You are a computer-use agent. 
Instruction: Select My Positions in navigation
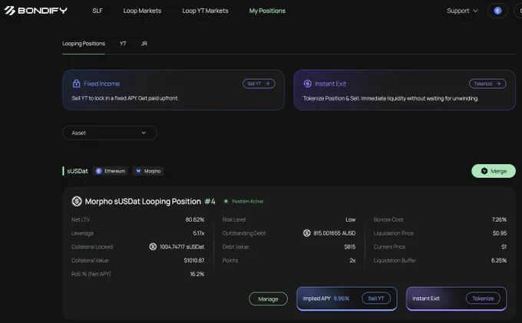coord(267,11)
